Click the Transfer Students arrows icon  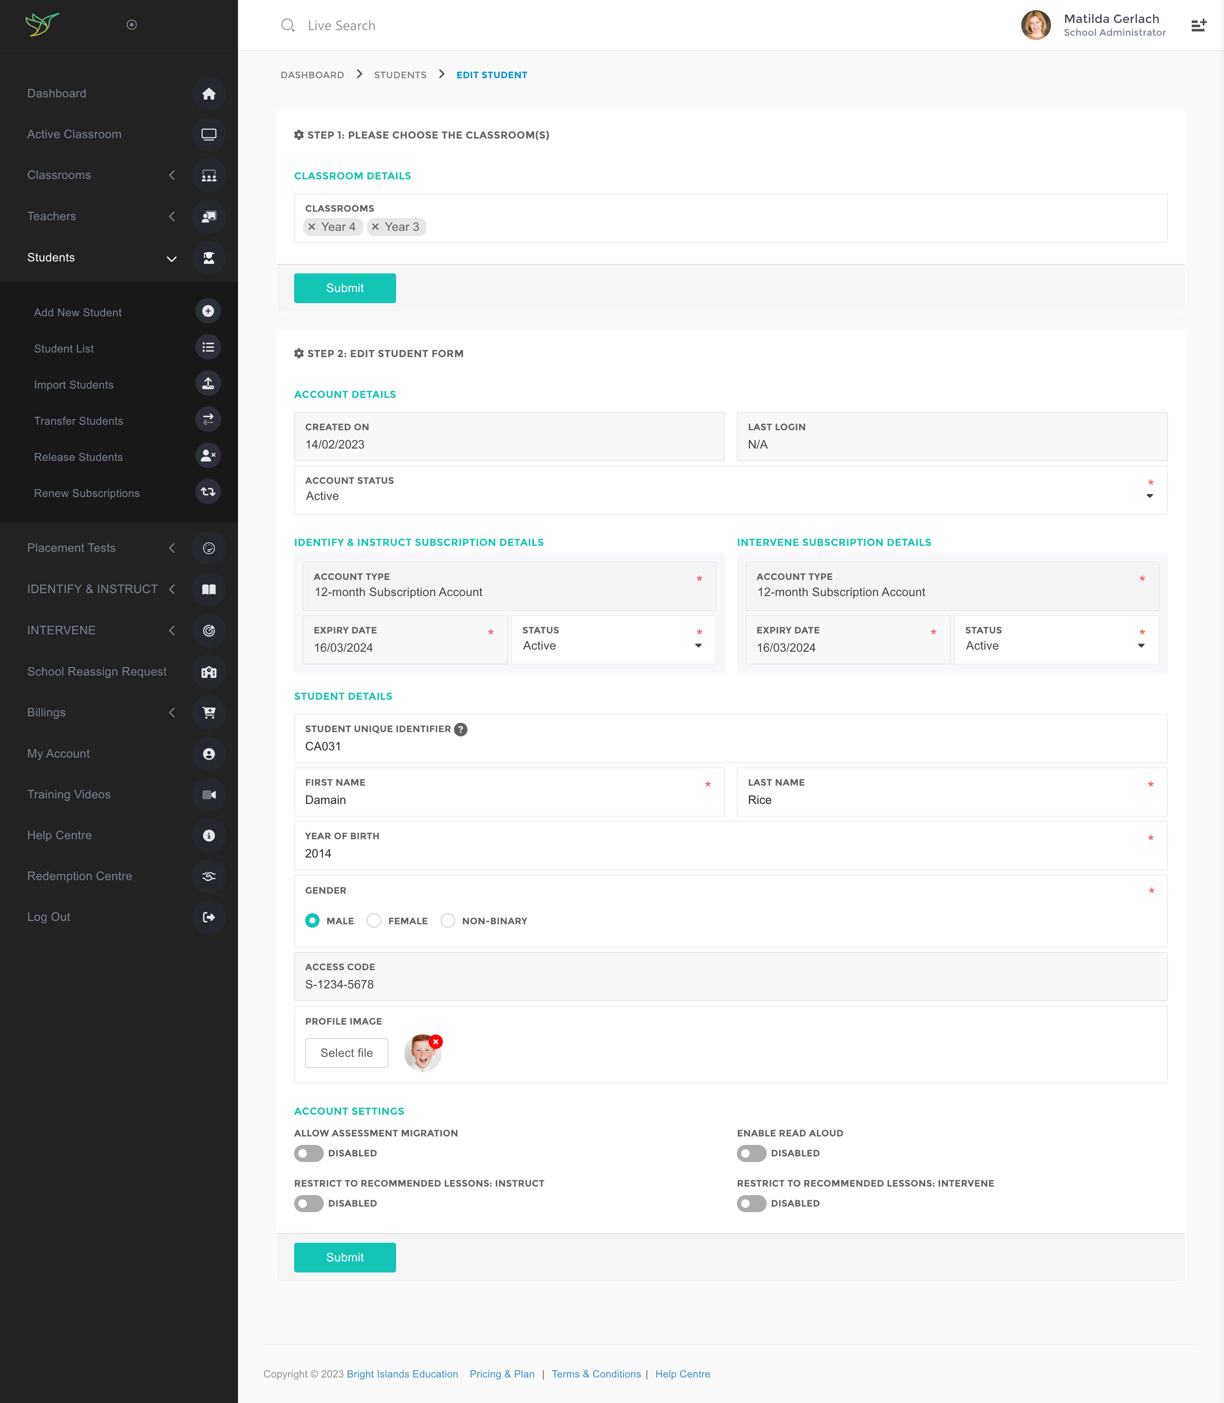[x=208, y=420]
